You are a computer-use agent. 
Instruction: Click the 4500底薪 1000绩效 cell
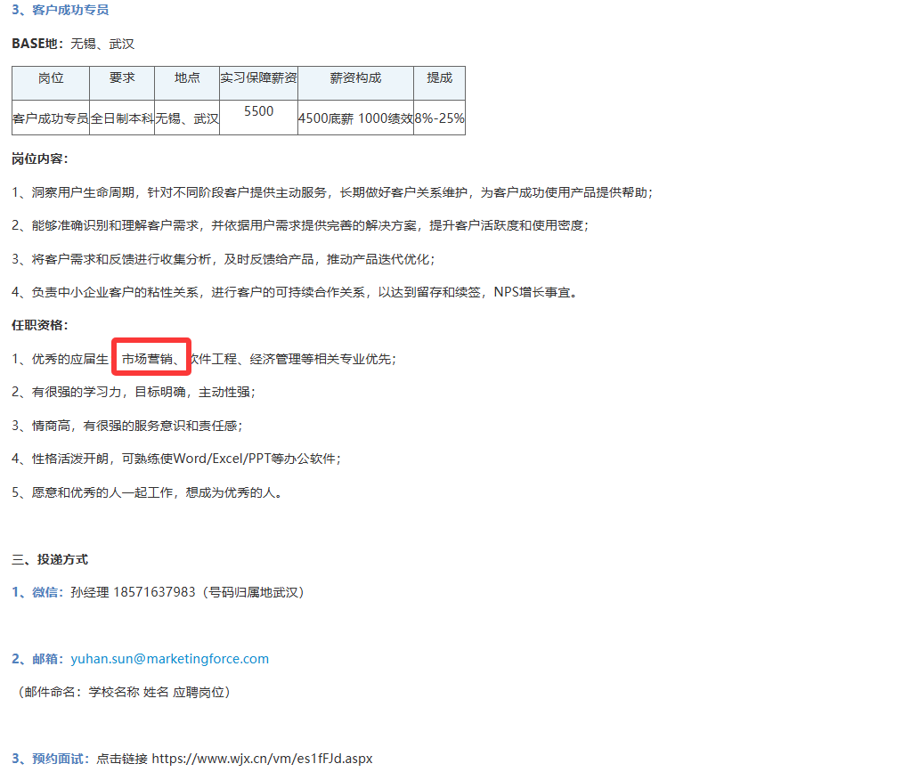point(355,118)
